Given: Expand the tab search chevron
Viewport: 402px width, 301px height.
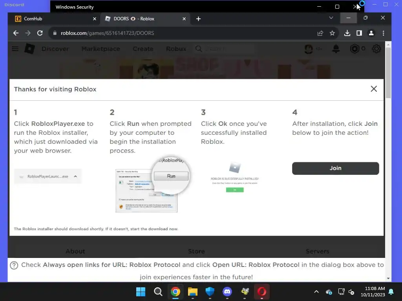Looking at the screenshot, I should point(331,18).
